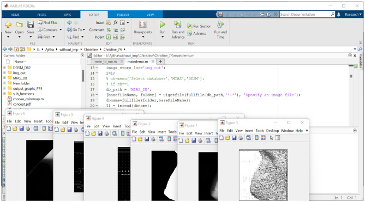This screenshot has width=365, height=202.
Task: Add a new editor tab with plus
Action: pos(160,62)
